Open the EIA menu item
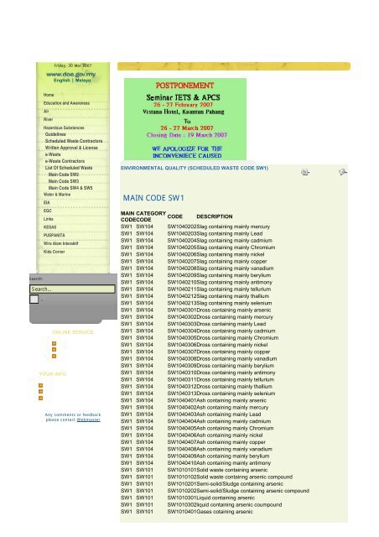 pos(47,203)
